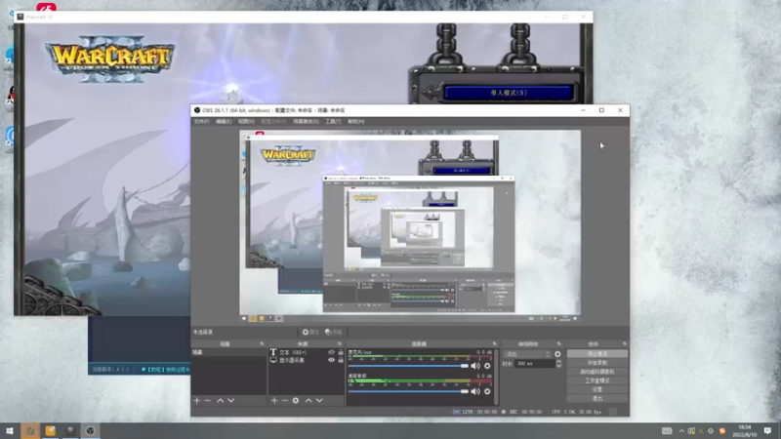Switch to the OBS taskbar icon
Screen dimensions: 781x439
(x=90, y=430)
